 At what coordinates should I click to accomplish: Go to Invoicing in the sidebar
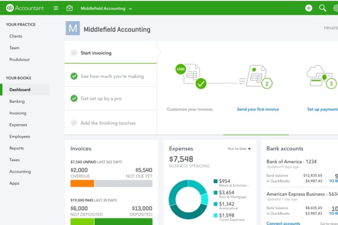18,113
